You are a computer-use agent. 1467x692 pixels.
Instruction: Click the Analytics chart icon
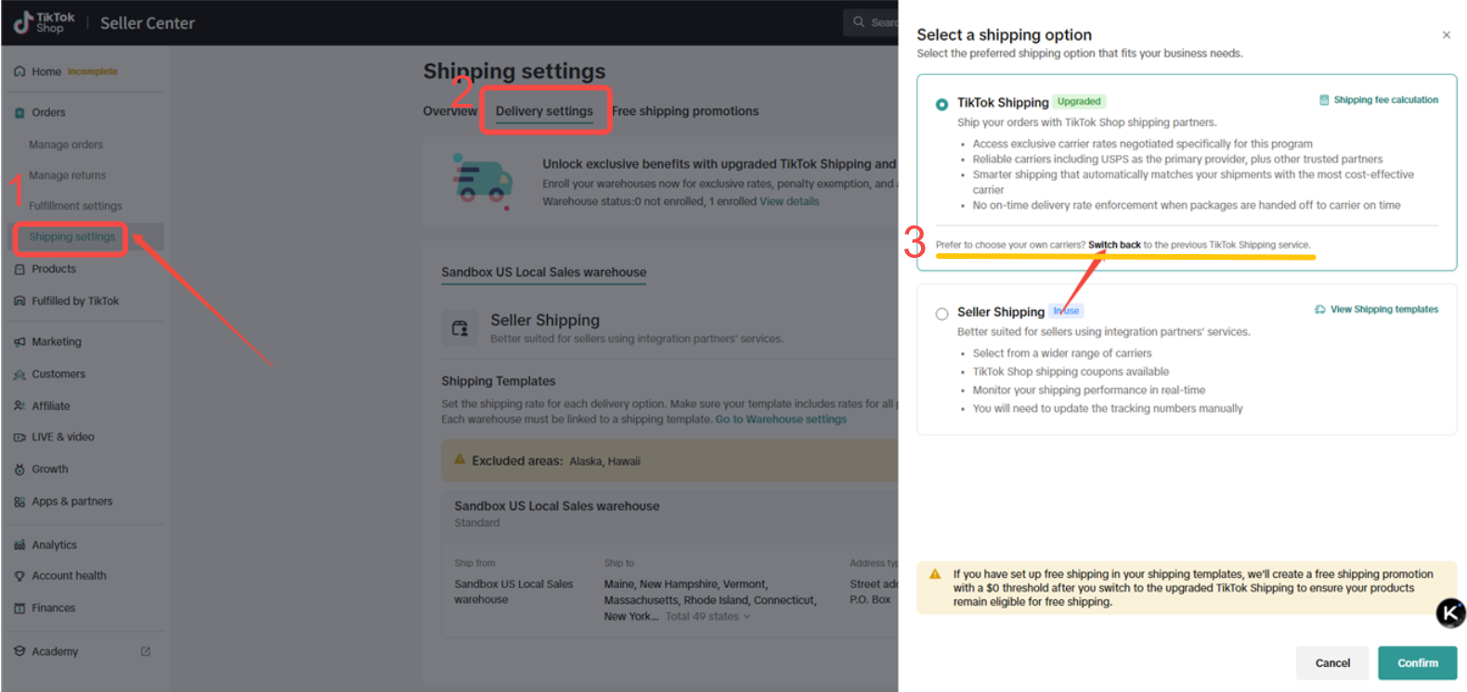19,545
